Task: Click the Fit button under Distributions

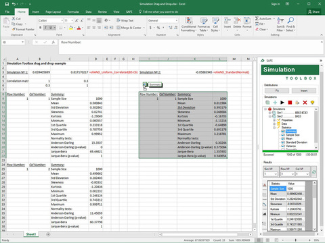Action: pos(277,90)
